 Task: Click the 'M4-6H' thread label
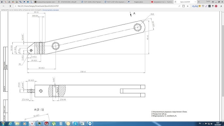point(35,16)
